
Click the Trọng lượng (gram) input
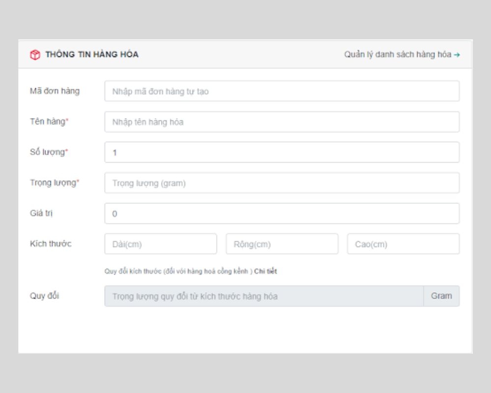(282, 183)
